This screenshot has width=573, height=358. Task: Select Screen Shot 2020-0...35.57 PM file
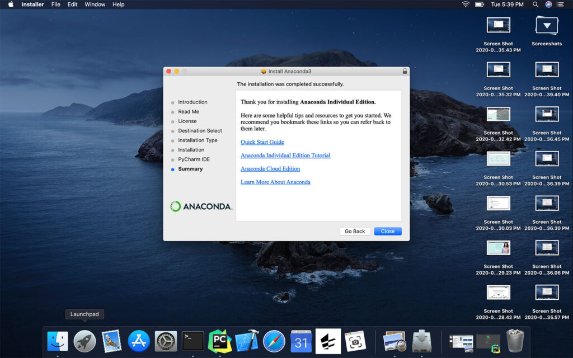tap(547, 292)
